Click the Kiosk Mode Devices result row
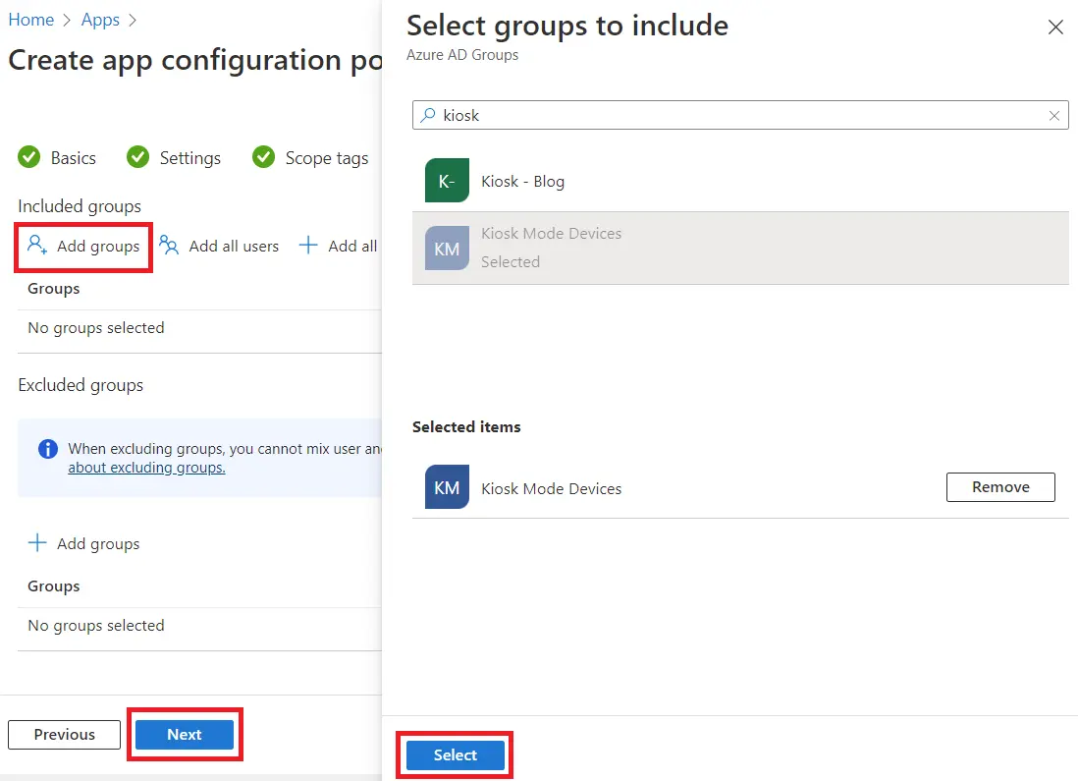This screenshot has width=1078, height=781. click(x=740, y=248)
